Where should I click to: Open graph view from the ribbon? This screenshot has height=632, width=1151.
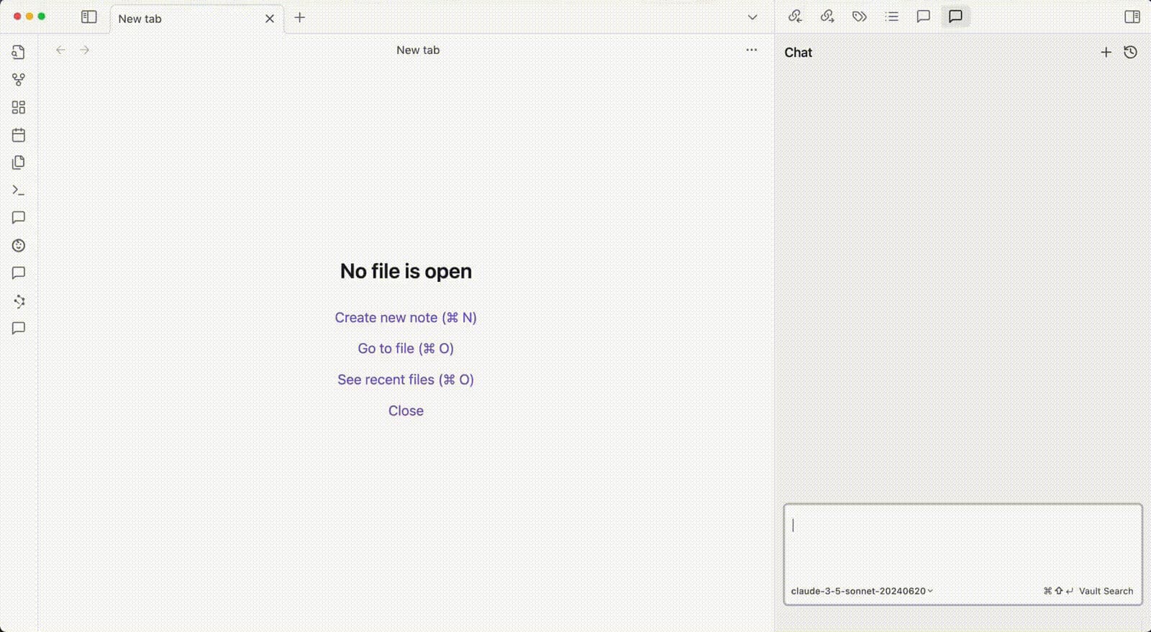point(19,80)
